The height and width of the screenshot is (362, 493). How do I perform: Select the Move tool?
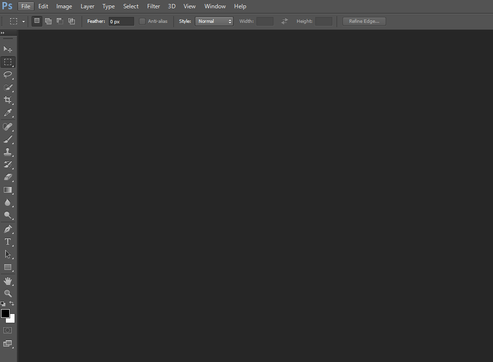coord(8,49)
